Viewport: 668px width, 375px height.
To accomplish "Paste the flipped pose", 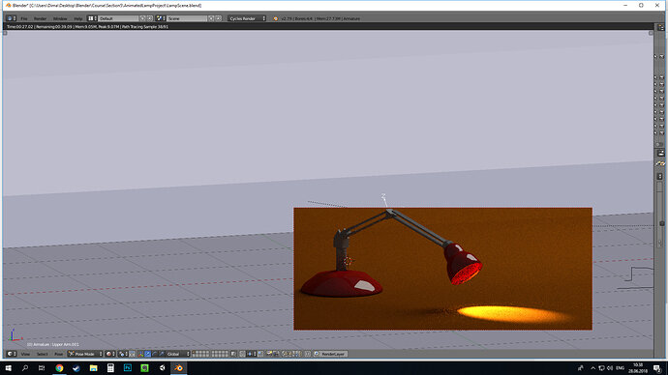I will click(x=297, y=354).
